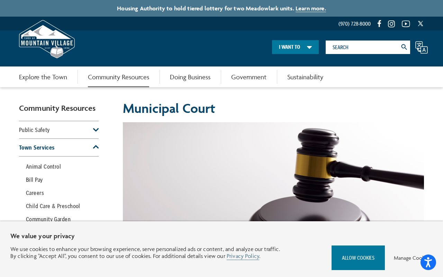
Task: Click the gavel hero image
Action: (x=273, y=171)
